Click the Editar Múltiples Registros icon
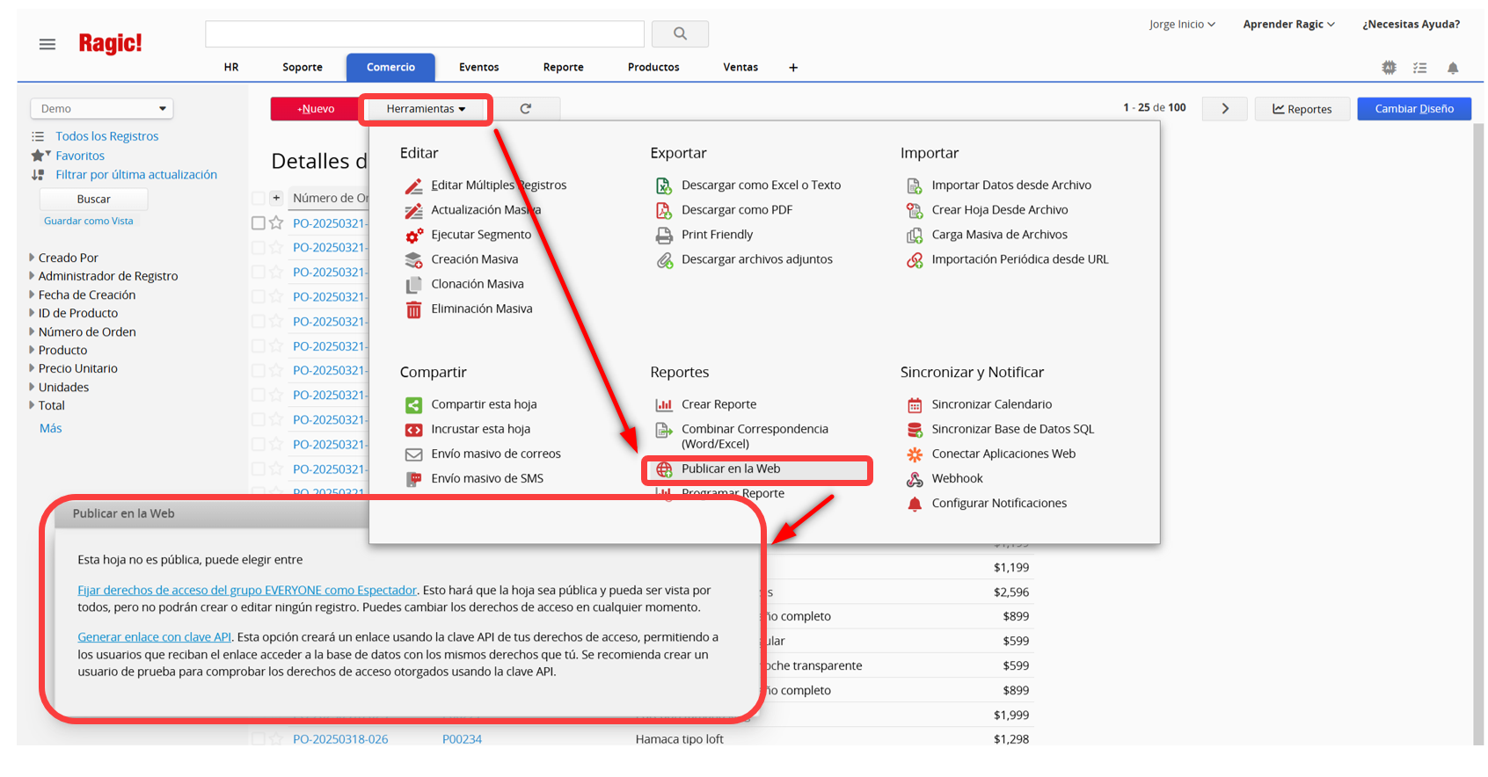1488x777 pixels. pos(413,185)
